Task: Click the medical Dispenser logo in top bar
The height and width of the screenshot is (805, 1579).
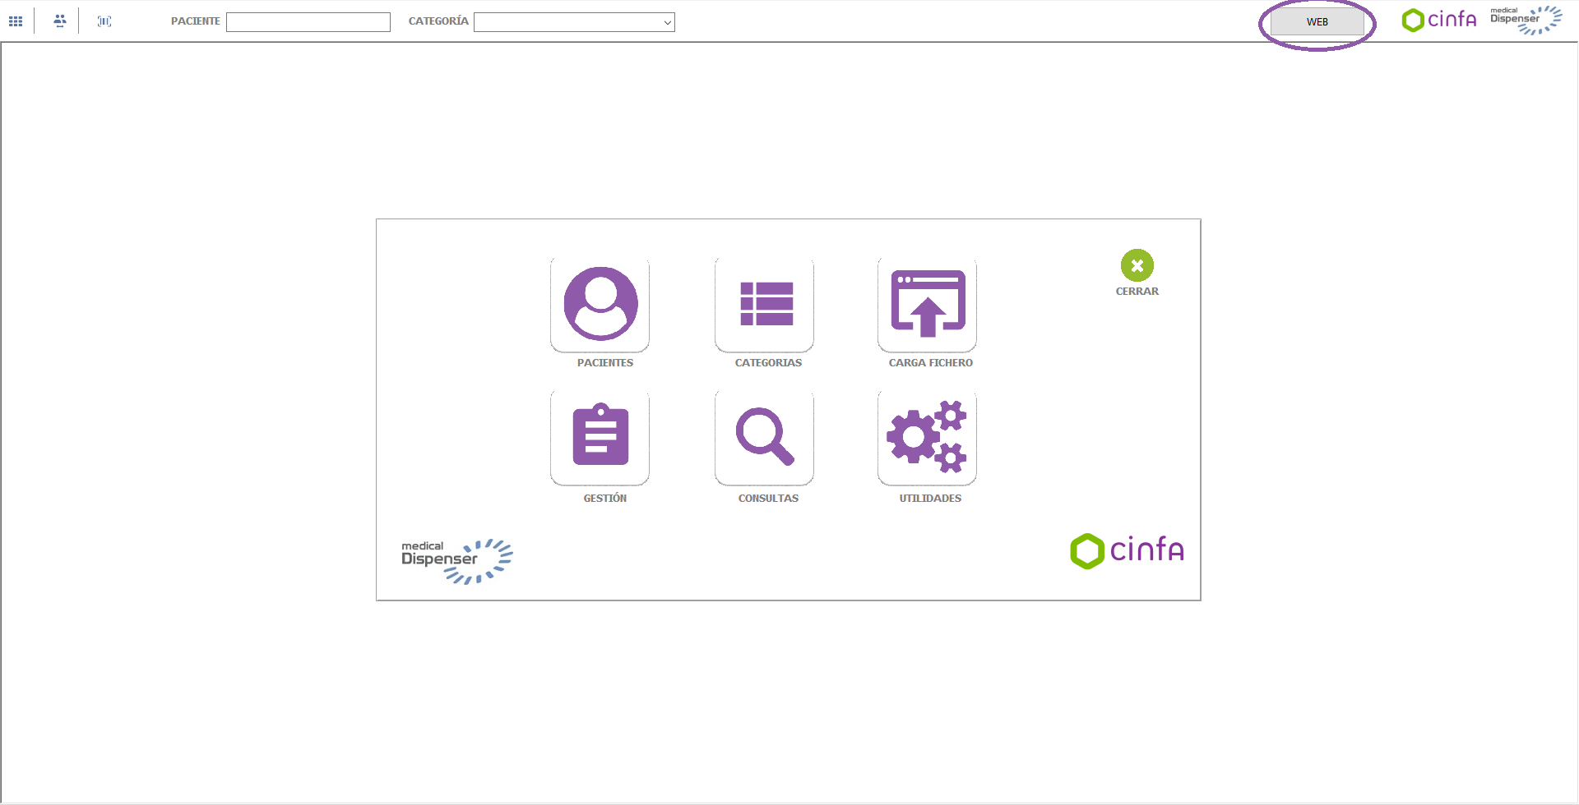Action: (1526, 20)
